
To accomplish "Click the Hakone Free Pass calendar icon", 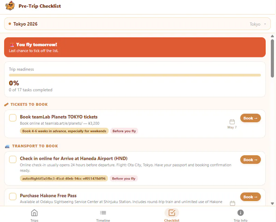I will coord(233,203).
